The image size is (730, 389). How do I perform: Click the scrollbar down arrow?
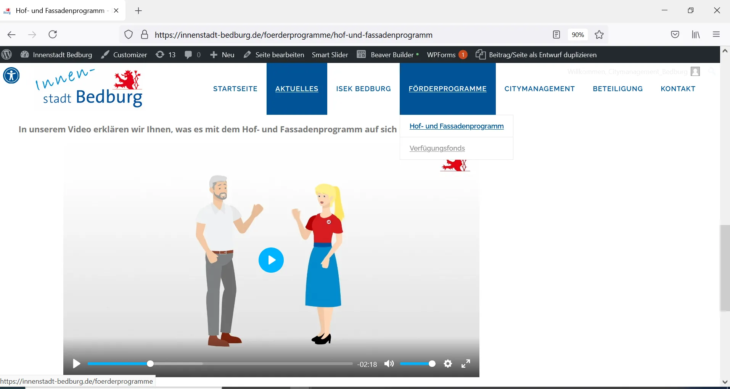click(725, 382)
